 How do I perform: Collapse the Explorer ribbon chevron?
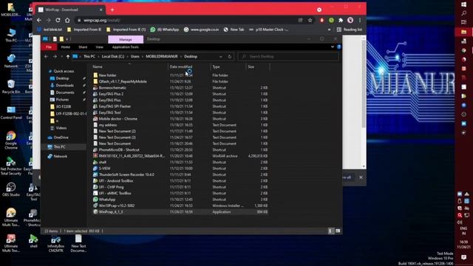[x=333, y=47]
